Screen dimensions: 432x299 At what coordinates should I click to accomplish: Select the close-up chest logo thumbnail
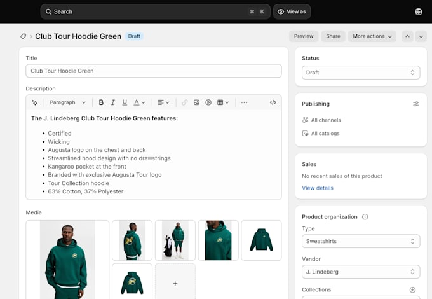(218, 240)
